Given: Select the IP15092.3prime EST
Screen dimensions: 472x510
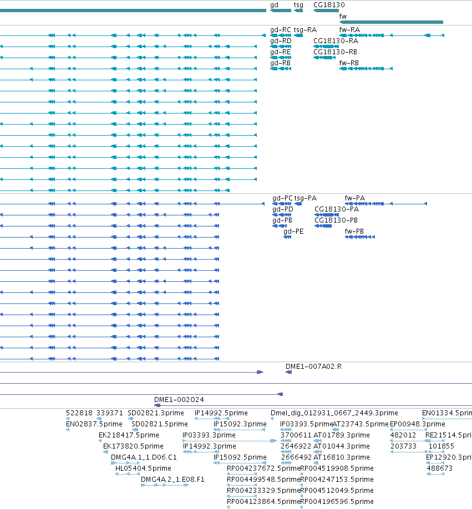Looking at the screenshot, I should pos(240,430).
